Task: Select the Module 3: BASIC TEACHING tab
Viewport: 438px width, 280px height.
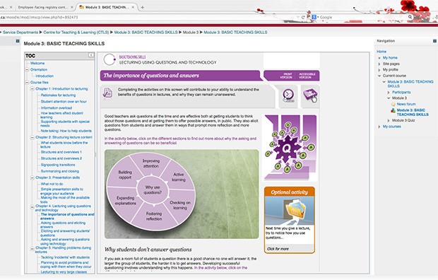Action: pos(106,7)
